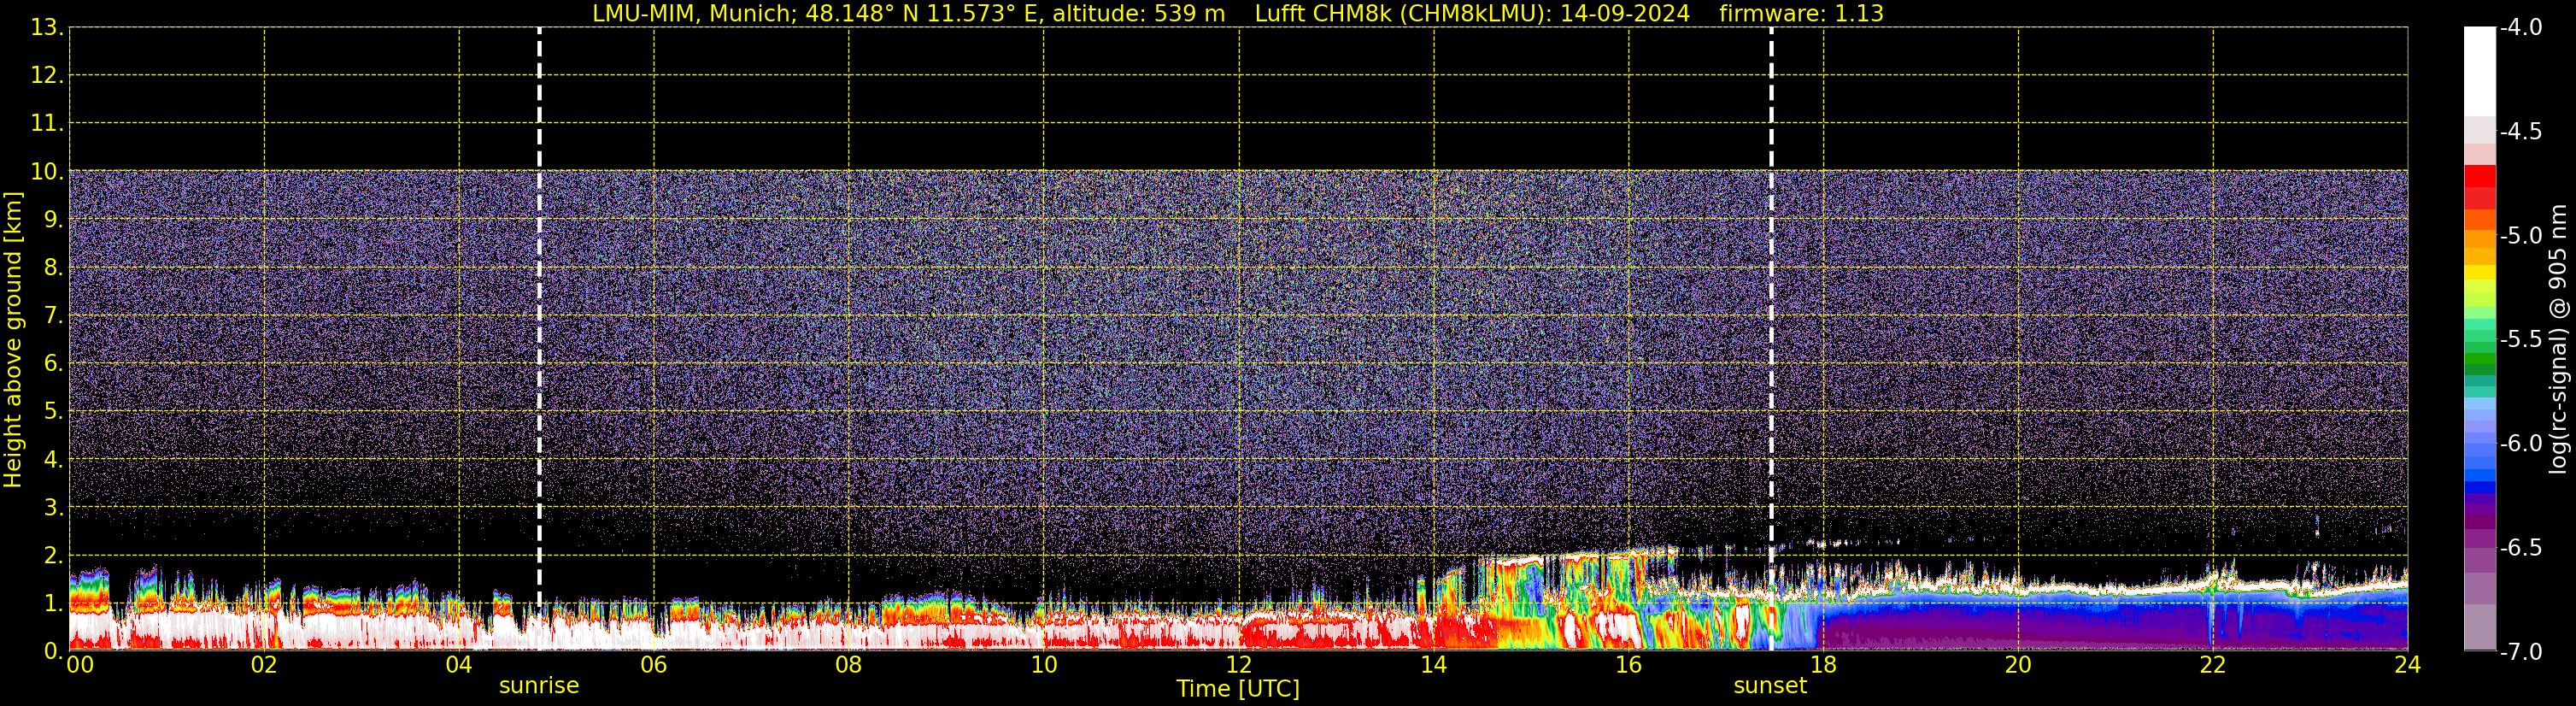Screen dimensions: 2576x706
Task: Click the '11.' height axis tick label
Action: click(47, 124)
